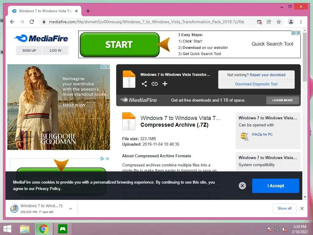Viewport: 313px width, 235px height.
Task: Open the blocked pop-up icon in address bar
Action: click(259, 22)
